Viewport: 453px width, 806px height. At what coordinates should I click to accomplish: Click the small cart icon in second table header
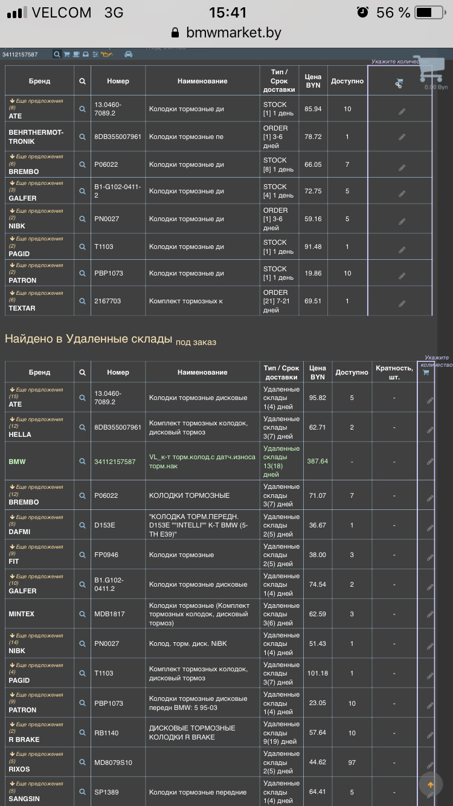click(426, 373)
